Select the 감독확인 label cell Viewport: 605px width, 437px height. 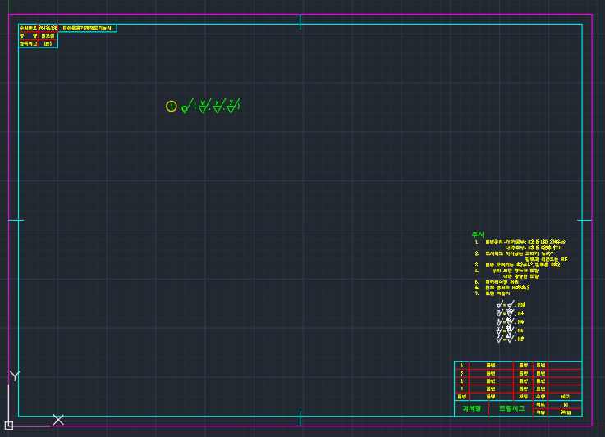[28, 43]
